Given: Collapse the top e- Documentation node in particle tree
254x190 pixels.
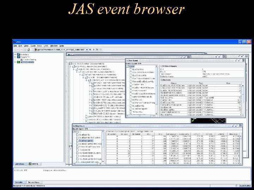Looking at the screenshot, I should (x=71, y=66).
